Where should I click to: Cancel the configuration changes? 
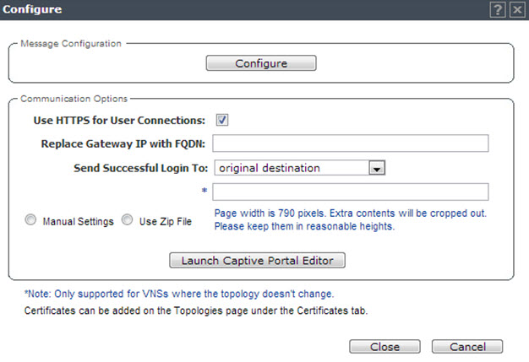tap(467, 347)
